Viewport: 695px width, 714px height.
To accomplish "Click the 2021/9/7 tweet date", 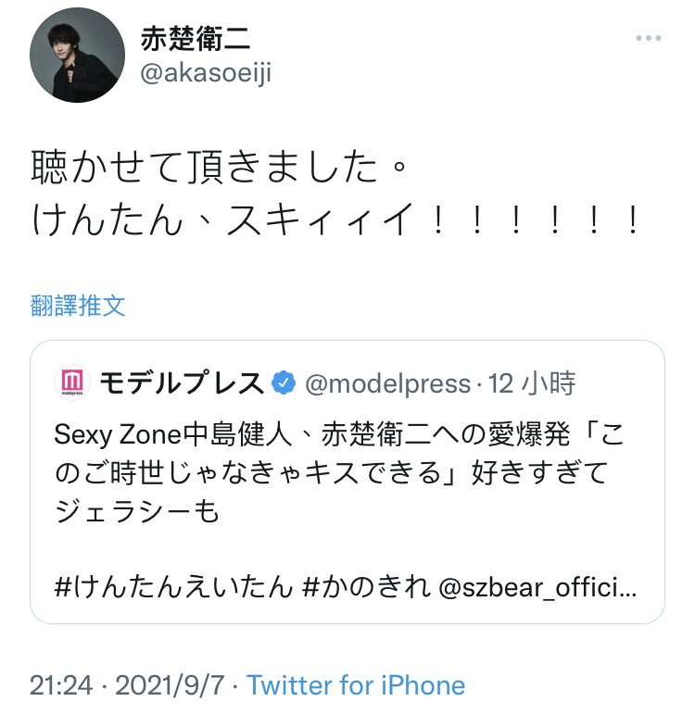I will (170, 685).
